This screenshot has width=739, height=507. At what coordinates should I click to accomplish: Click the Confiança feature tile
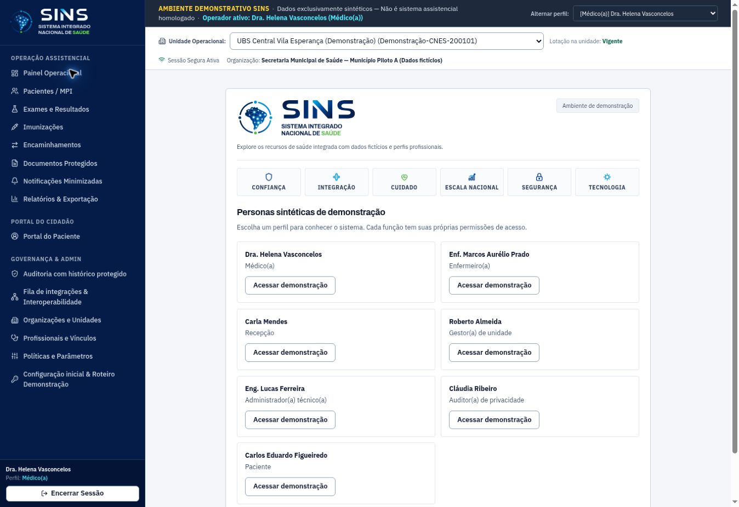(269, 182)
